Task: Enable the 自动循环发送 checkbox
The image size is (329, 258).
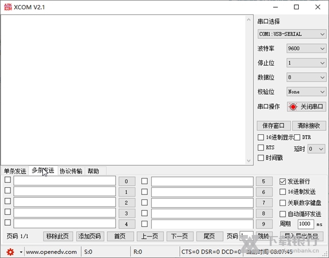Action: [282, 214]
